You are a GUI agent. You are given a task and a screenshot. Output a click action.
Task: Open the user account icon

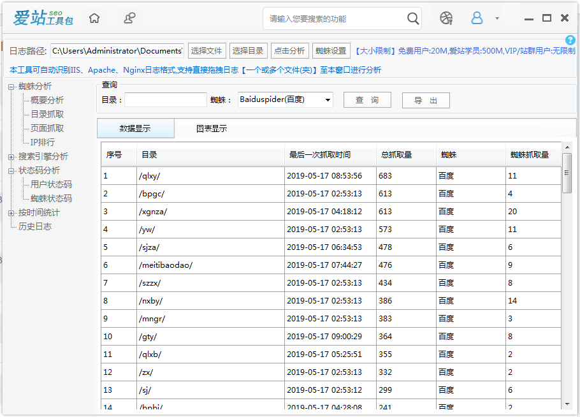click(x=477, y=18)
